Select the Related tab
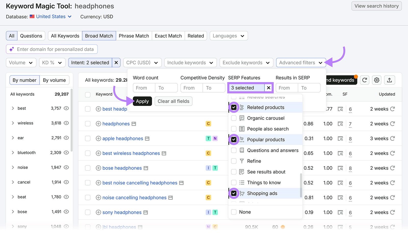The image size is (408, 233). 196,36
